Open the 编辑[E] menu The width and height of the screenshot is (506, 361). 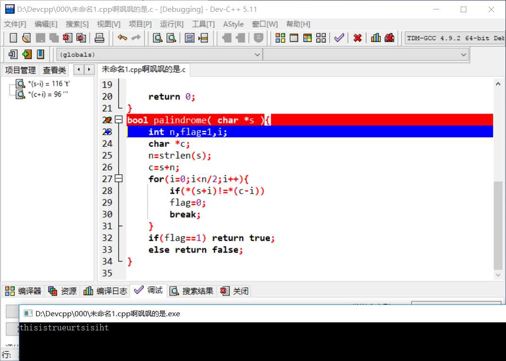(46, 24)
